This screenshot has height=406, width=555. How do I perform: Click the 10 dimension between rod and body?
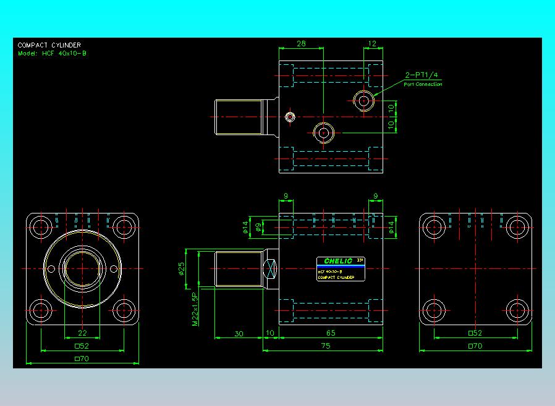pos(270,333)
